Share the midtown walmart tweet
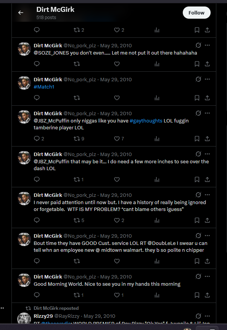The height and width of the screenshot is (330, 227). pyautogui.click(x=207, y=261)
